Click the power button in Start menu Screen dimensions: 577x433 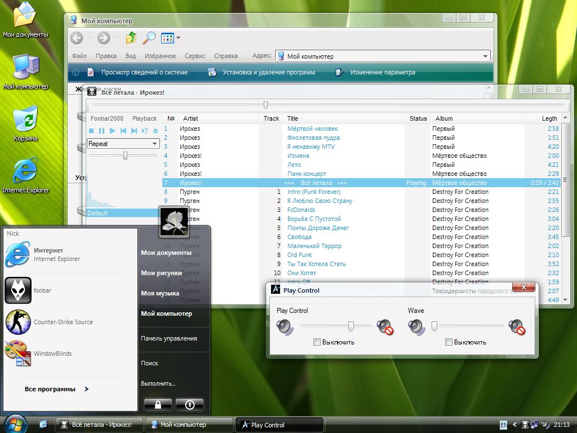coord(189,405)
